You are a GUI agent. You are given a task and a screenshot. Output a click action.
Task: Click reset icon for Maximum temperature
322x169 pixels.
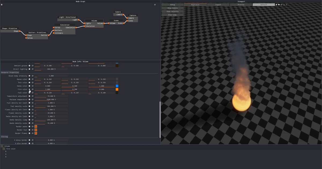pos(32,100)
